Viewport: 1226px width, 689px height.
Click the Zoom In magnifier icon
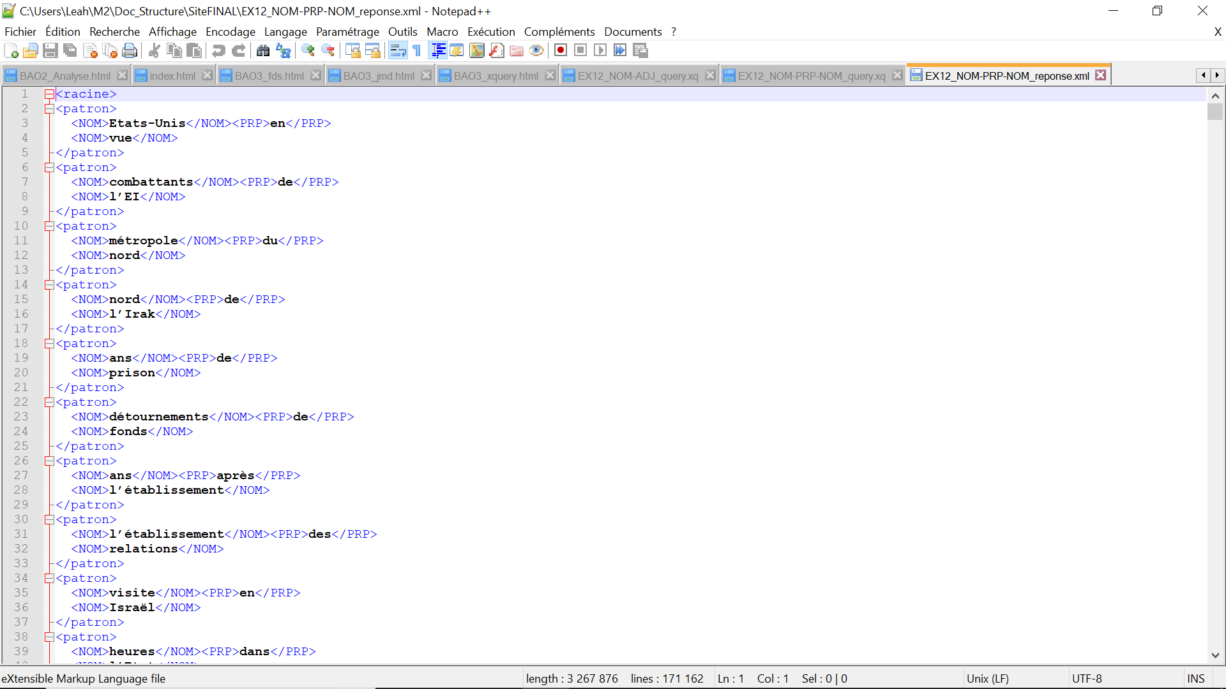(x=308, y=51)
